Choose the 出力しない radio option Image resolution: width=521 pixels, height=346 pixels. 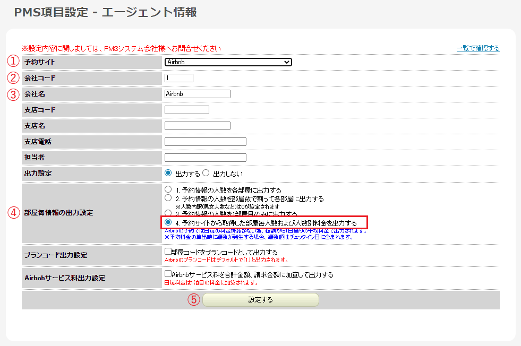(x=206, y=173)
